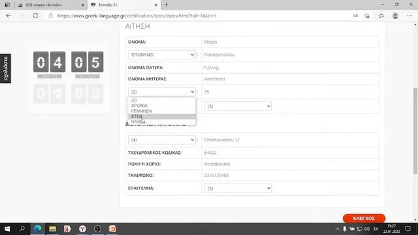
Task: Open Microsoft Edge in taskbar
Action: (x=38, y=229)
